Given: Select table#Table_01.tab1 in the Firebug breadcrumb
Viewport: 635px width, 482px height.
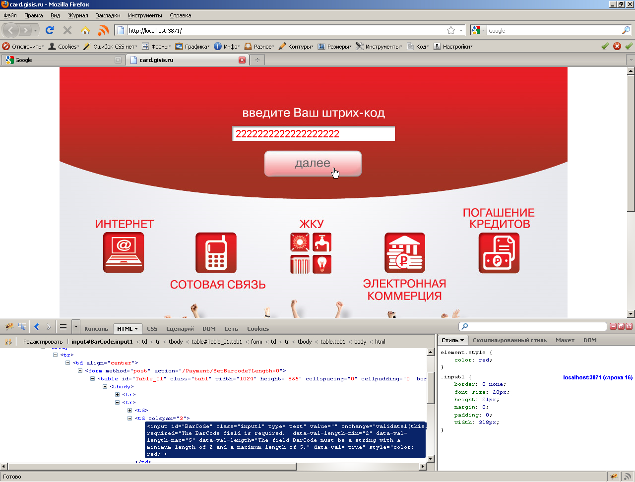Looking at the screenshot, I should coord(217,342).
